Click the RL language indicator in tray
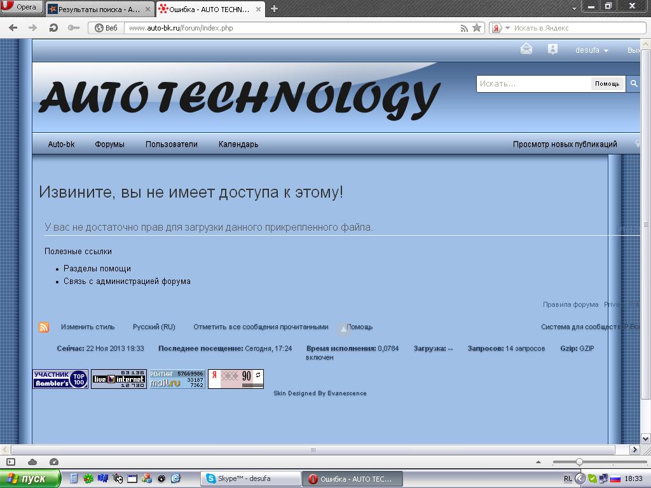 (x=568, y=479)
